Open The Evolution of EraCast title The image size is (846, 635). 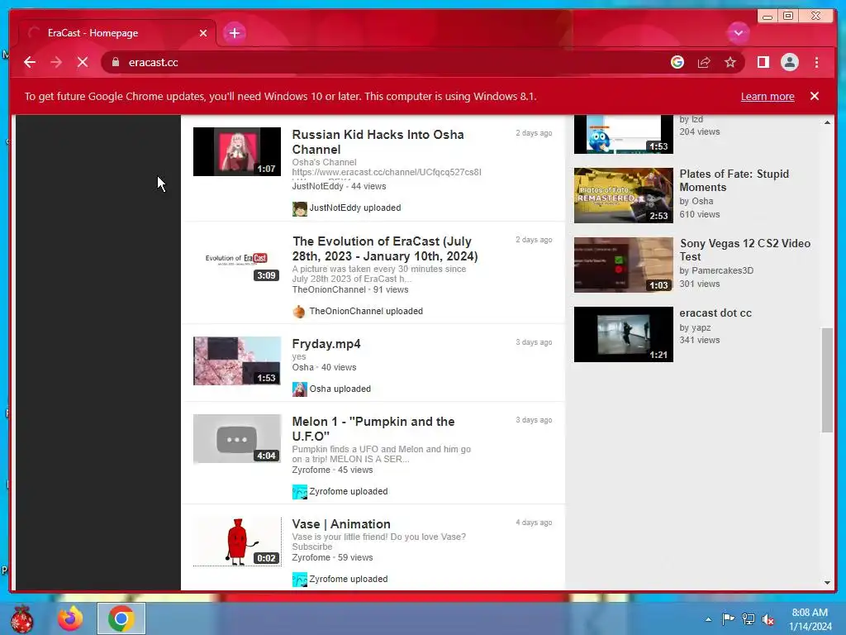(385, 248)
